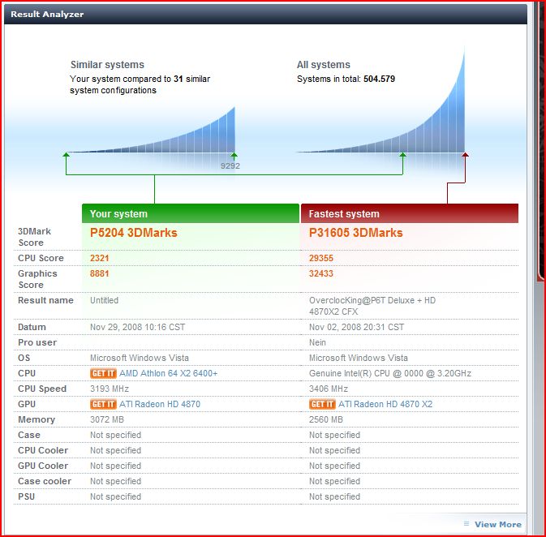Viewport: 546px width, 537px height.
Task: Click the Similar systems distribution chart
Action: coord(151,130)
